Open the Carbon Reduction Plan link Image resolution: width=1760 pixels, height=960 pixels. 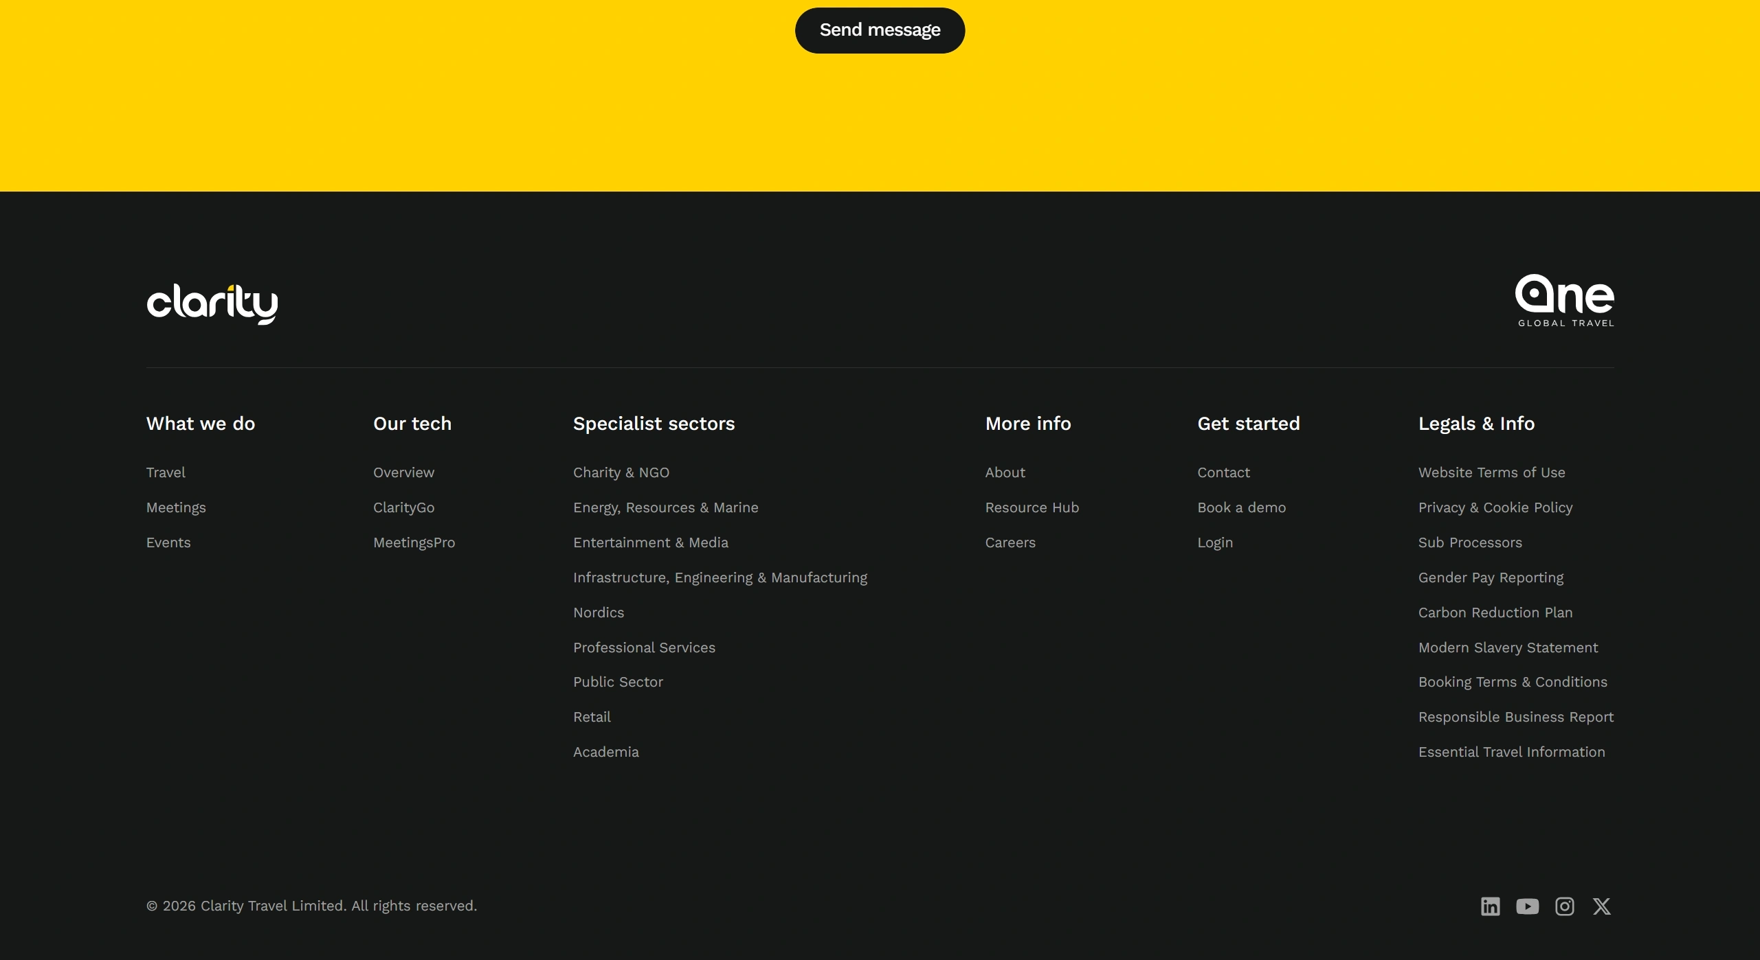[1495, 613]
